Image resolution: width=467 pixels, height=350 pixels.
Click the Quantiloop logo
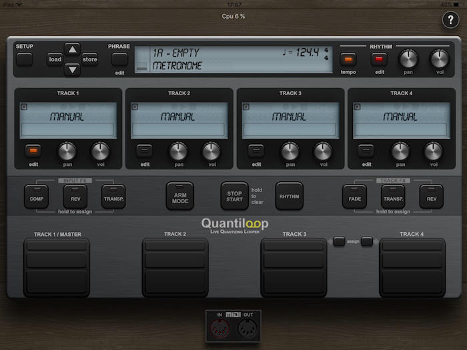click(235, 225)
